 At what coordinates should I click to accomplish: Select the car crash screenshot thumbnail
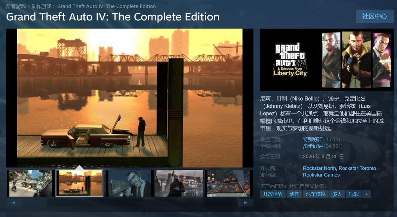click(x=30, y=183)
